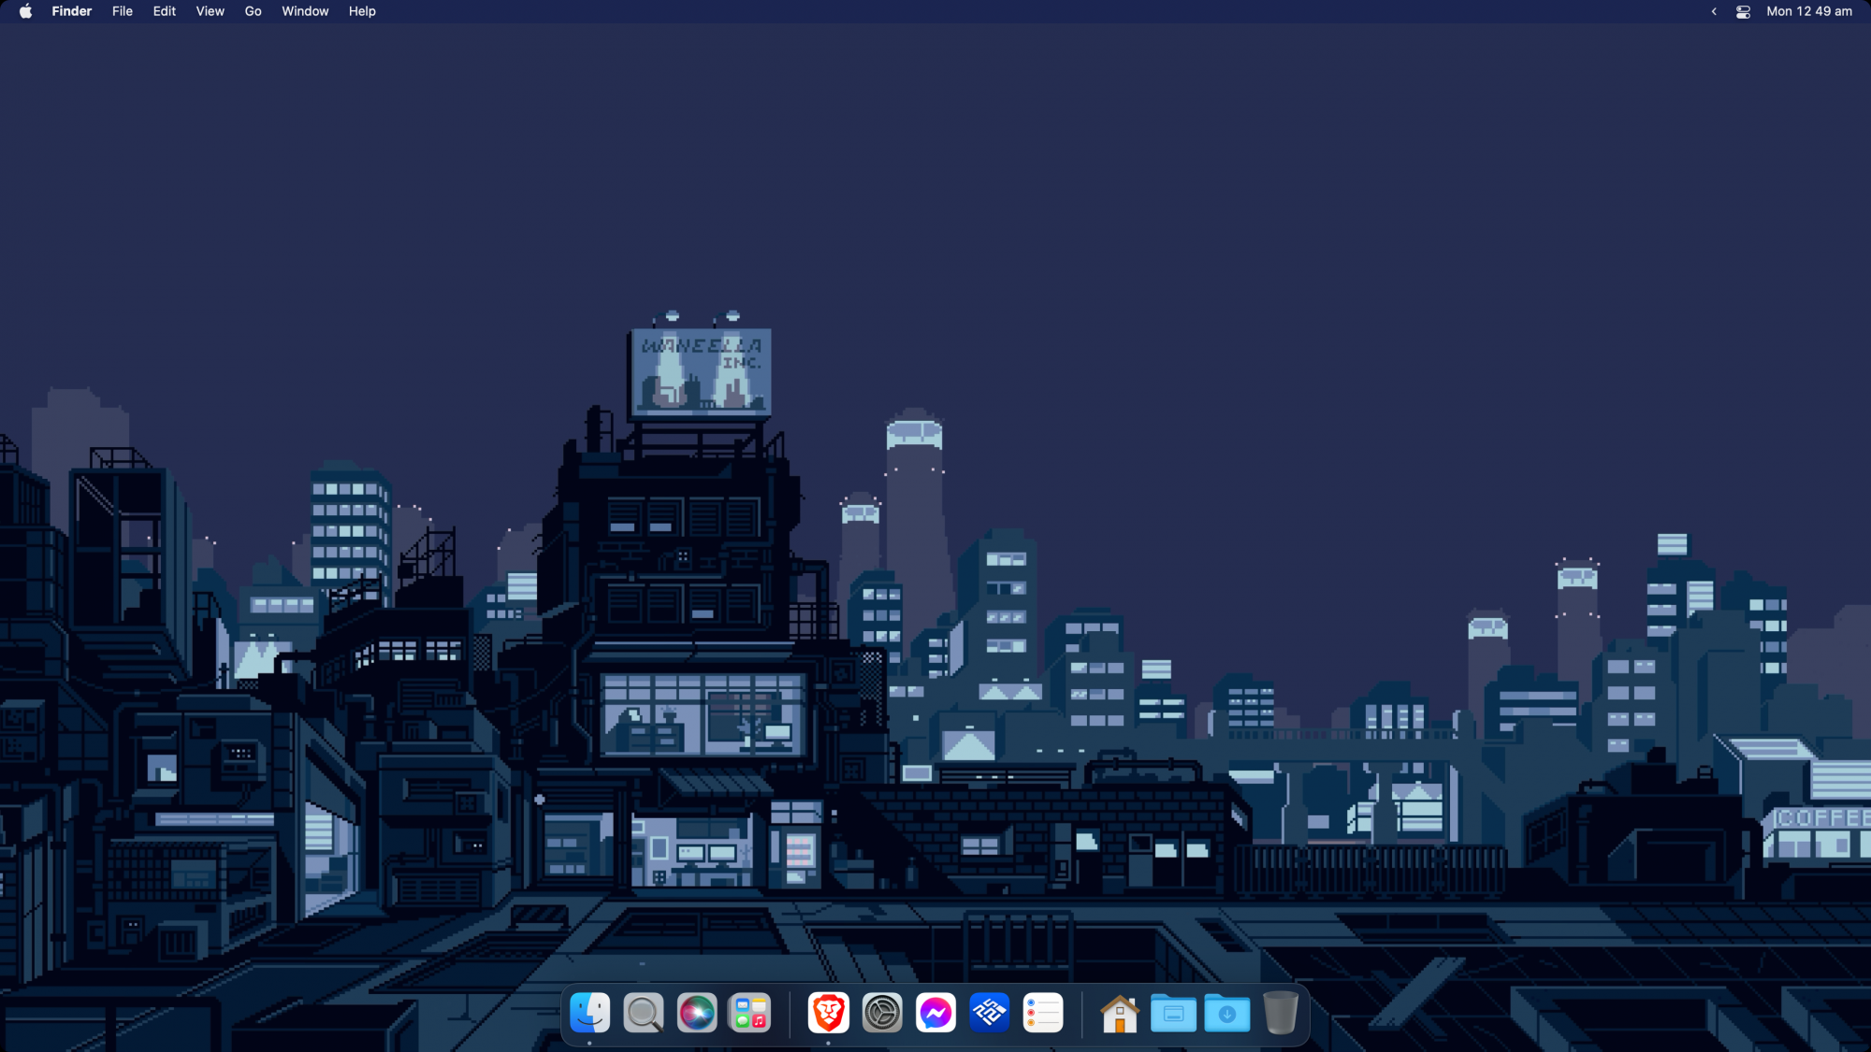The height and width of the screenshot is (1052, 1871).
Task: Expand hidden menu bar items chevron
Action: [x=1714, y=11]
